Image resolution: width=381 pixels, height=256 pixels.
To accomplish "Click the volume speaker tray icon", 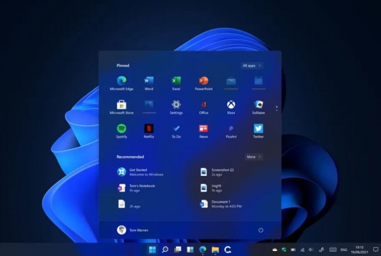I will [311, 250].
